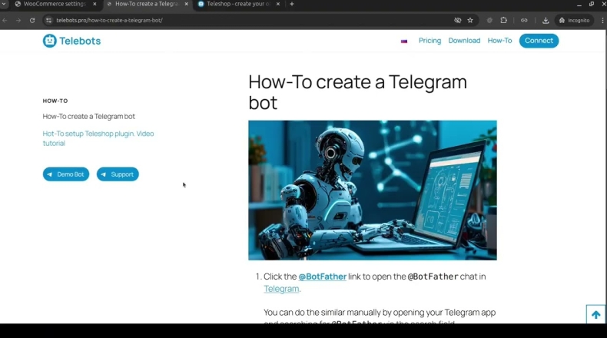The width and height of the screenshot is (607, 338).
Task: Click the scroll-to-top arrow button
Action: tap(595, 314)
